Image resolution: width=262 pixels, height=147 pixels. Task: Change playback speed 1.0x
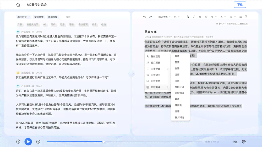[x=235, y=142]
